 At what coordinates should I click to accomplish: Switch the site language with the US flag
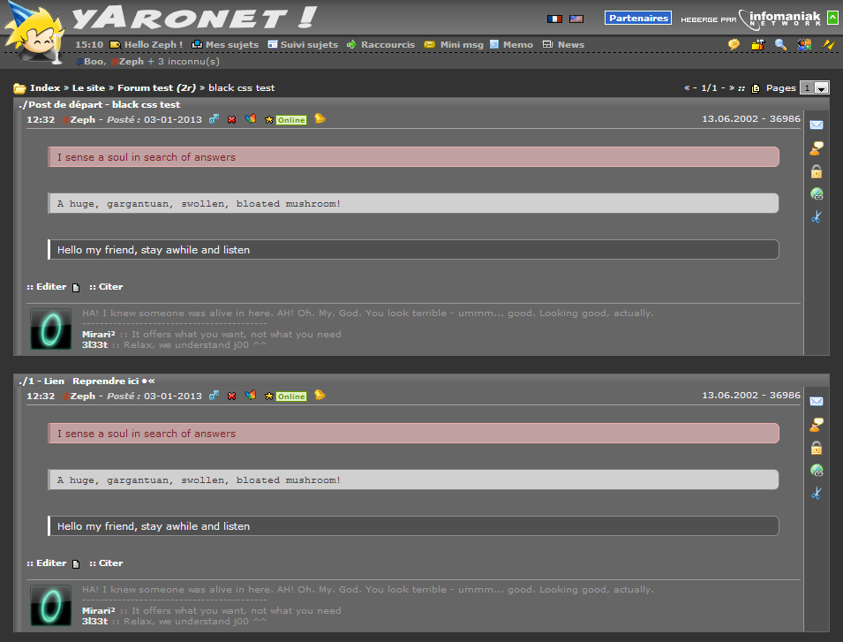coord(576,19)
